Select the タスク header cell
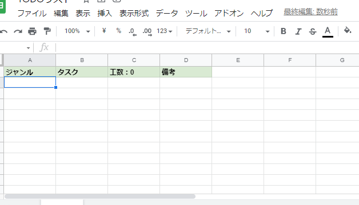 pyautogui.click(x=82, y=72)
